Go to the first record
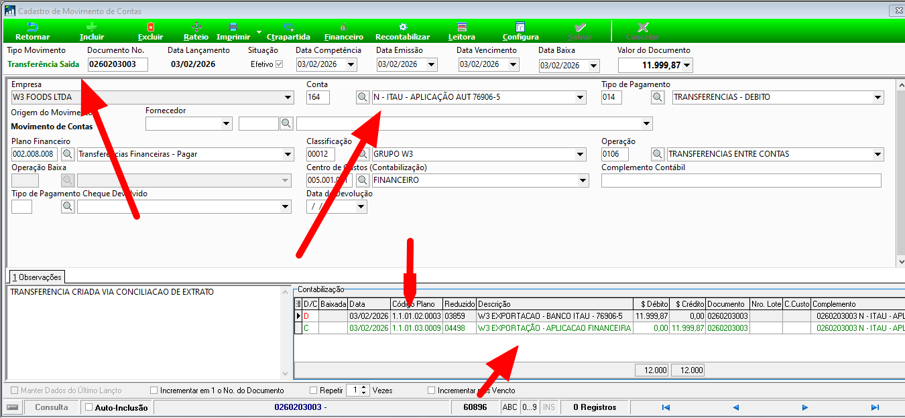This screenshot has width=905, height=418. tap(666, 407)
